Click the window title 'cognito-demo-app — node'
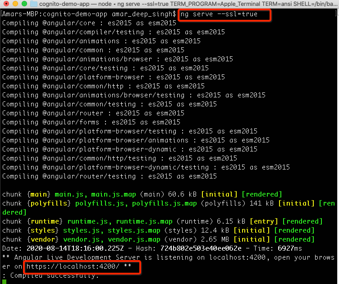Viewport: 339px width, 284px height. [x=75, y=4]
